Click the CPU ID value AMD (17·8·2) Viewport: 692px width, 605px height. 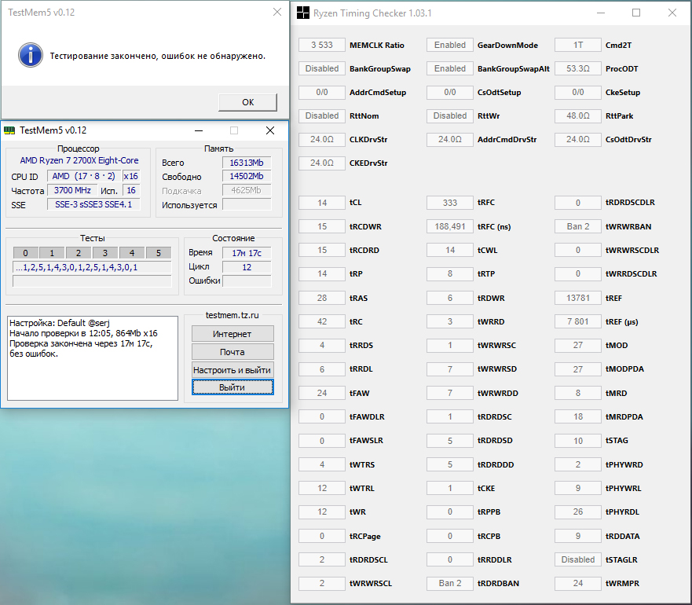click(84, 176)
